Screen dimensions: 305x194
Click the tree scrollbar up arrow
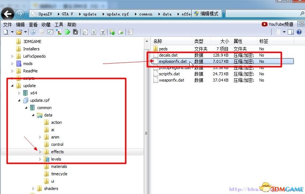pos(147,41)
